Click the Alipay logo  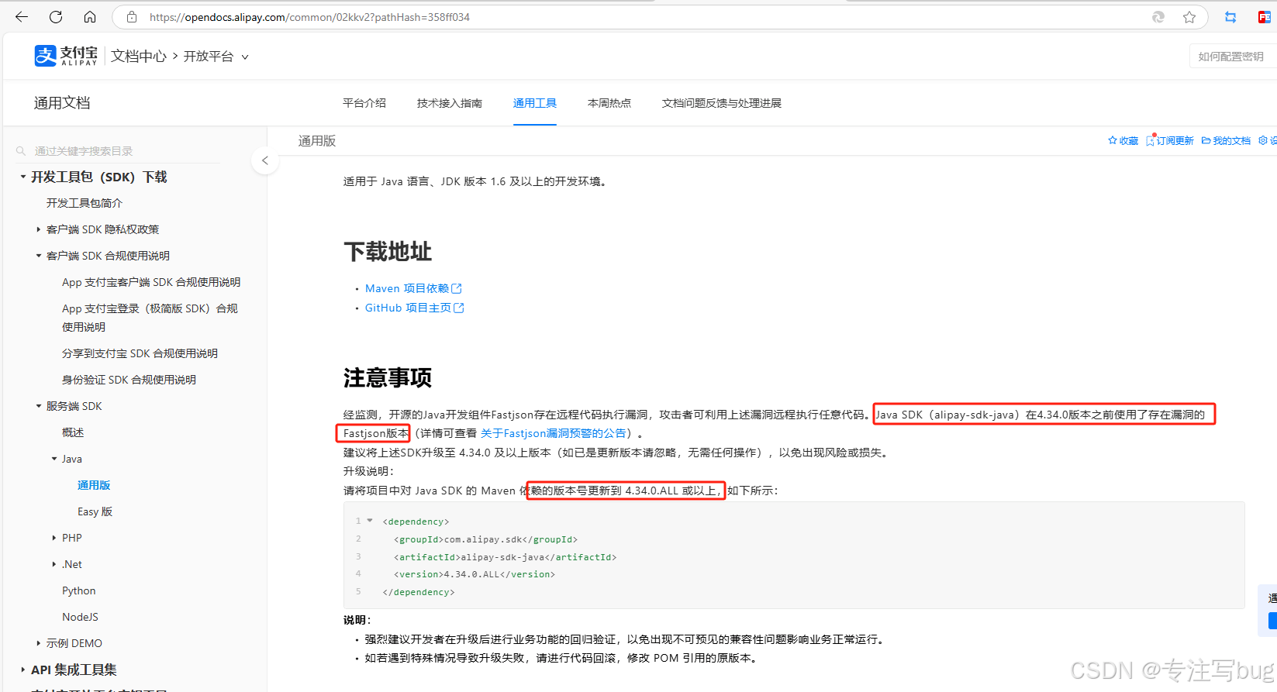(66, 56)
